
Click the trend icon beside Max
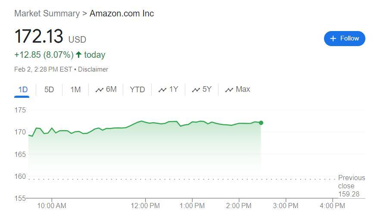[229, 90]
